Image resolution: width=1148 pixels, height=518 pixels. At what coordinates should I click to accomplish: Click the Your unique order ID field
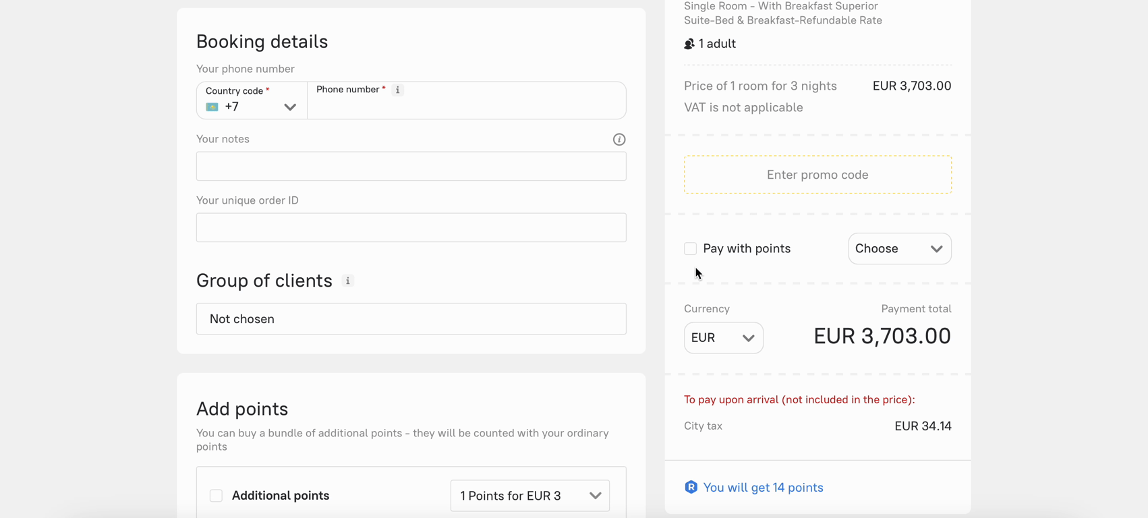coord(411,228)
